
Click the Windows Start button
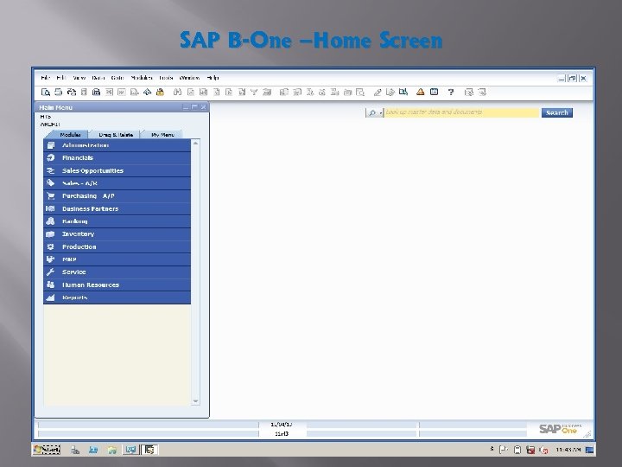[x=47, y=449]
